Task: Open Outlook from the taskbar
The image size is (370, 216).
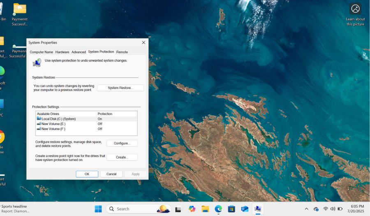Action: click(245, 209)
